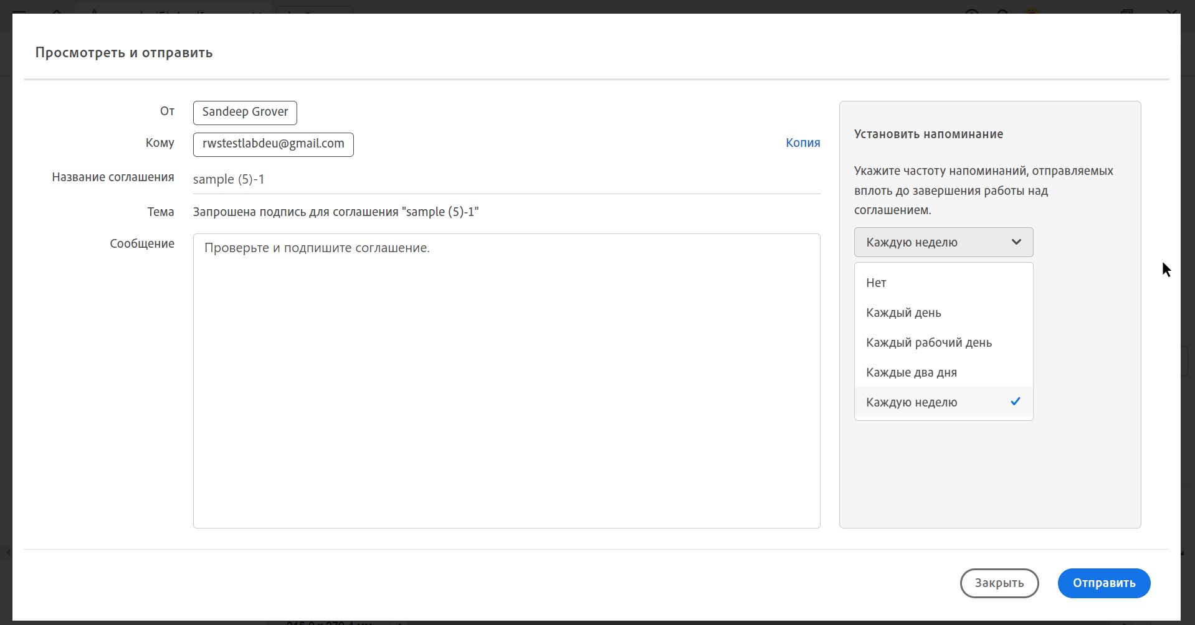Viewport: 1195px width, 625px height.
Task: Click the "Название соглашения" label
Action: [x=113, y=177]
